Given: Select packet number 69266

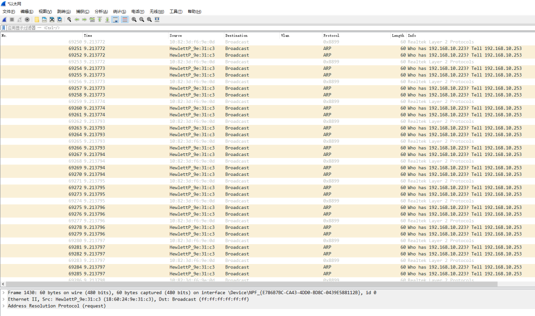Looking at the screenshot, I should [267, 148].
